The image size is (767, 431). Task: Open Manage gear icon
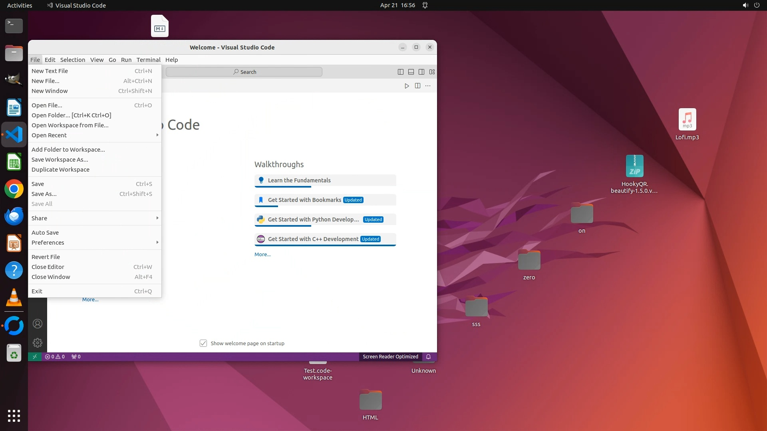point(38,343)
